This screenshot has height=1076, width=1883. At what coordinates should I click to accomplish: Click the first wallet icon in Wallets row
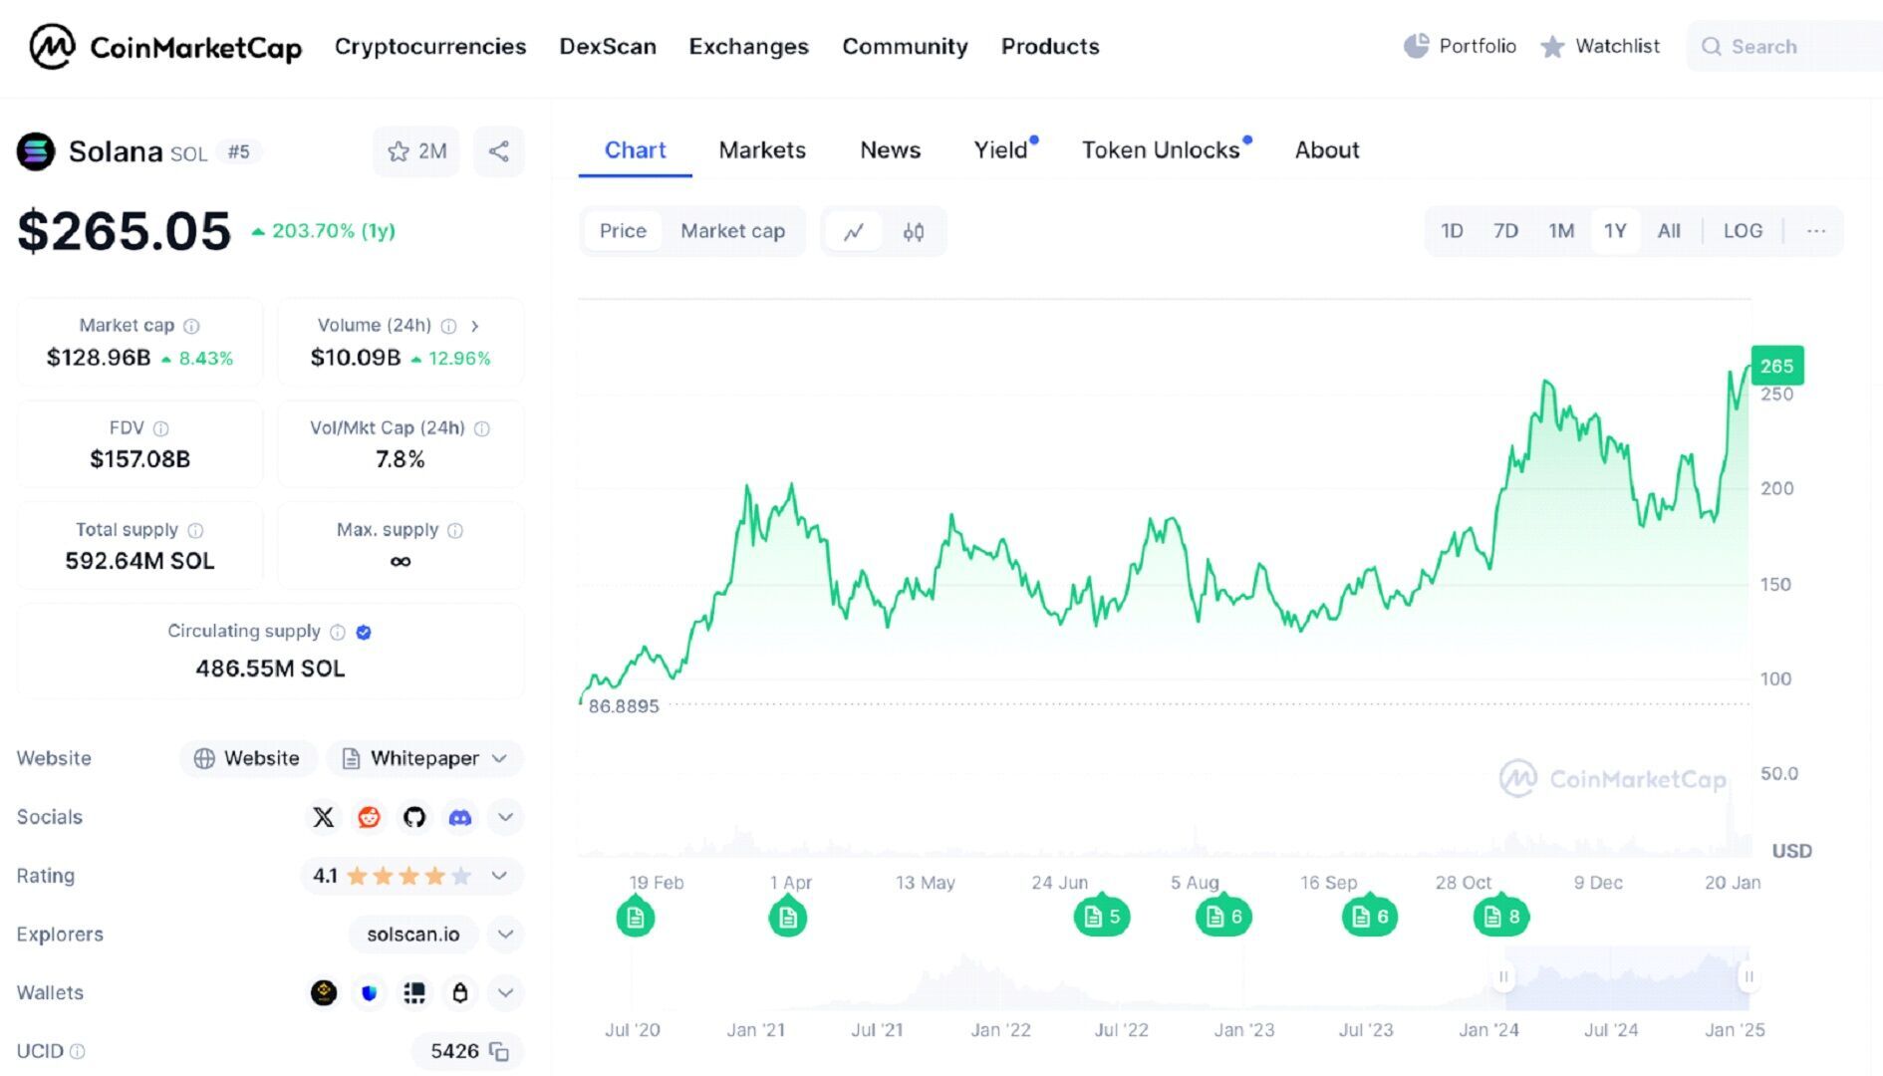pos(324,992)
